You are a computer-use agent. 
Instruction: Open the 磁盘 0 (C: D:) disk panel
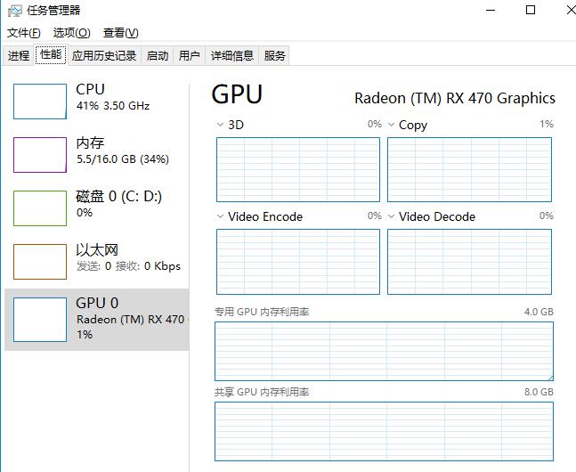click(x=97, y=208)
